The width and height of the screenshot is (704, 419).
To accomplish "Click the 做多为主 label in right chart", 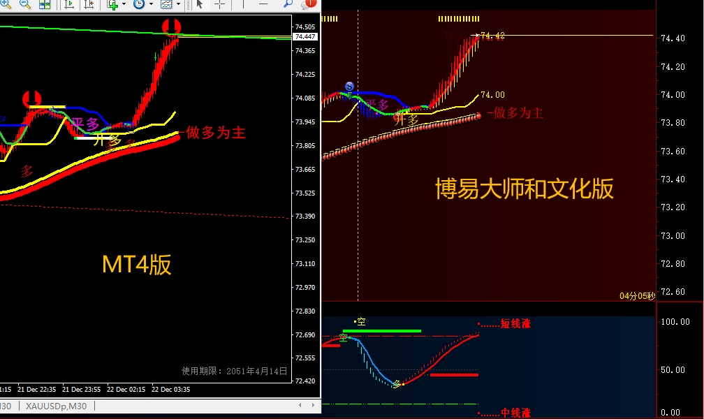I will point(518,112).
